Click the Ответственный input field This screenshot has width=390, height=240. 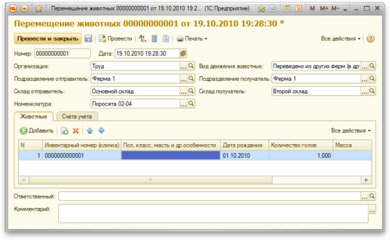click(x=210, y=196)
